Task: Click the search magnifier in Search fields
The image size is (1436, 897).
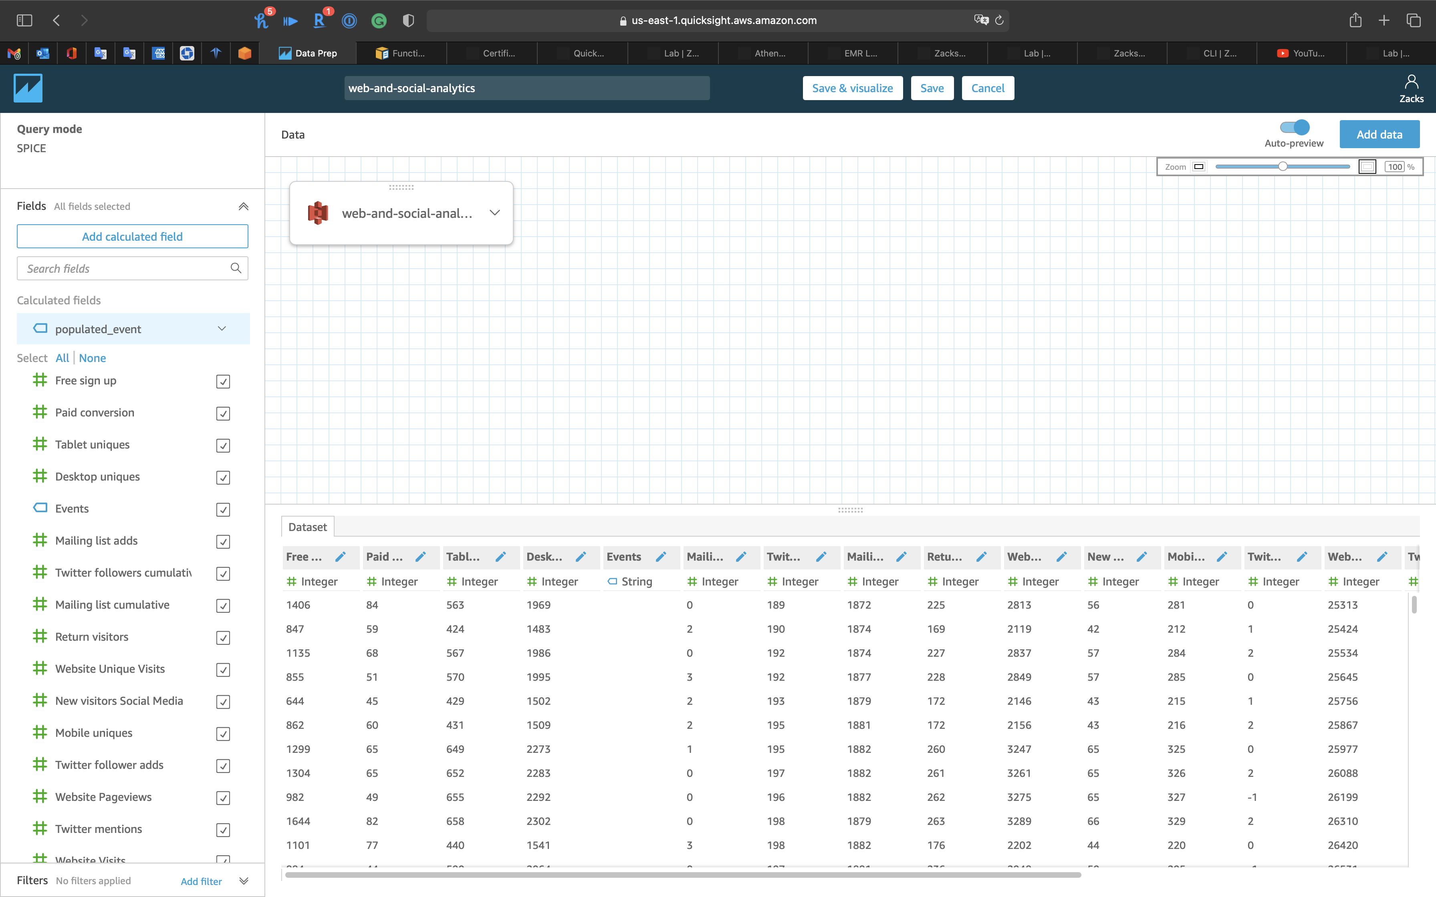Action: (x=236, y=268)
